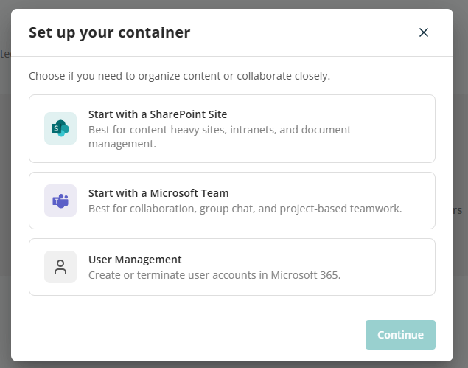The height and width of the screenshot is (368, 468).
Task: Click the Microsoft Teams logo icon
Action: [x=60, y=201]
